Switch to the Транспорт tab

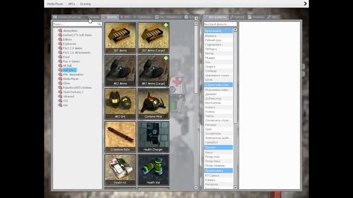point(143,17)
